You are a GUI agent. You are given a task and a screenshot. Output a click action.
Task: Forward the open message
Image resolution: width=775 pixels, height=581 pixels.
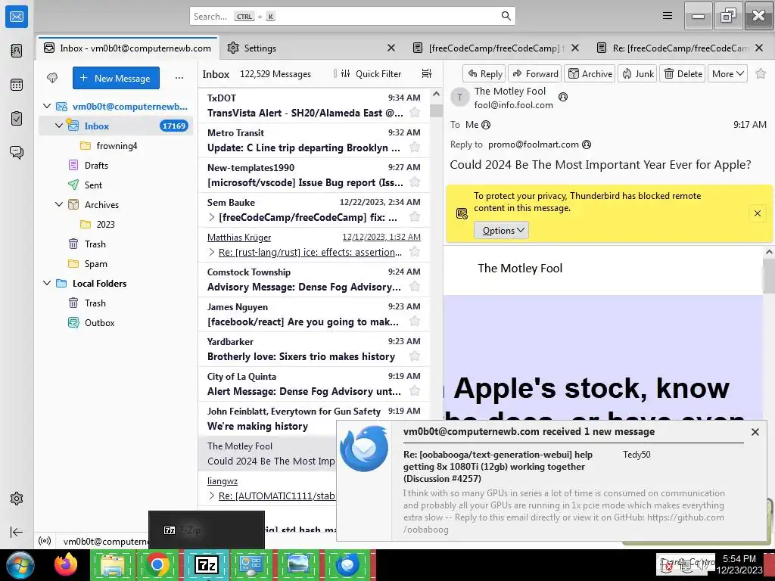535,73
